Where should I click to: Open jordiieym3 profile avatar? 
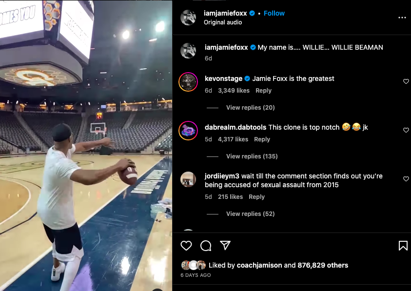coord(188,179)
